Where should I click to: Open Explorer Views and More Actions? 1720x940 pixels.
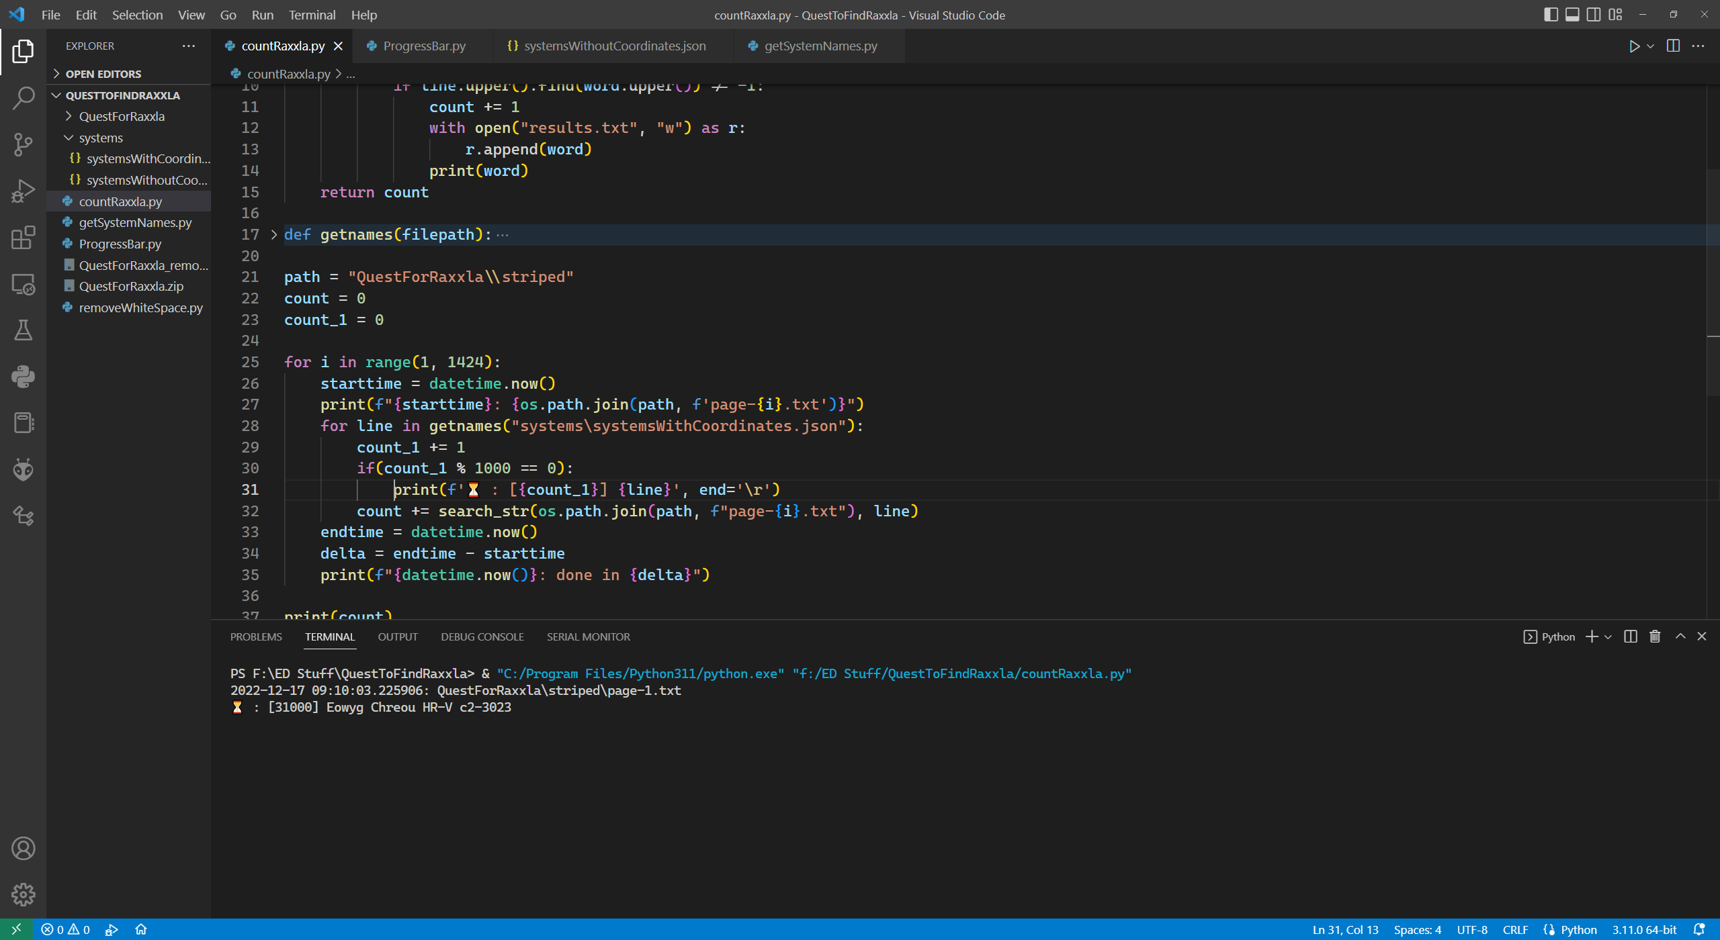click(189, 46)
